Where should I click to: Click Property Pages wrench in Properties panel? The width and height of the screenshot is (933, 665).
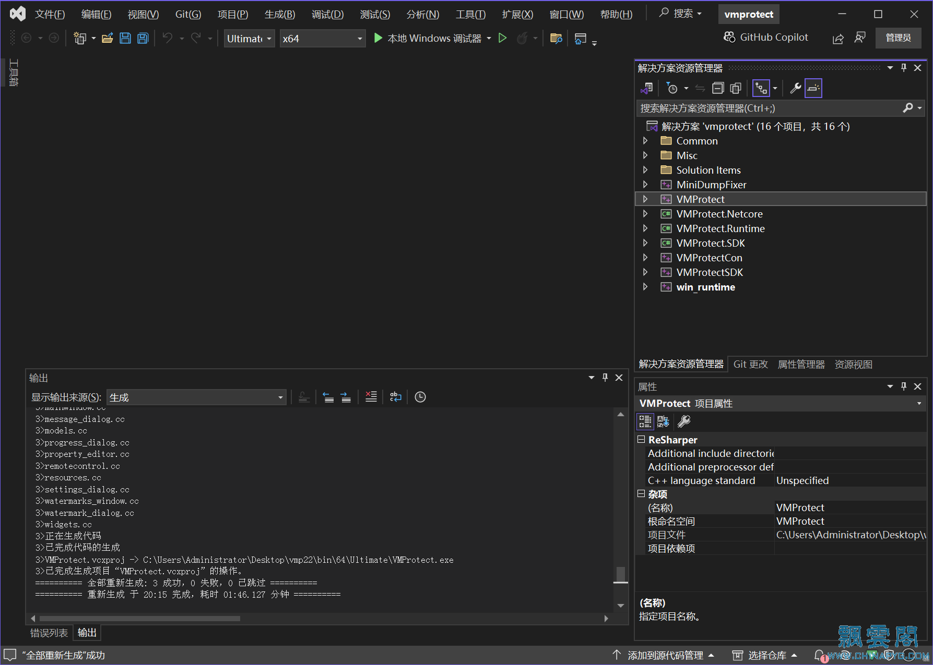(x=684, y=421)
